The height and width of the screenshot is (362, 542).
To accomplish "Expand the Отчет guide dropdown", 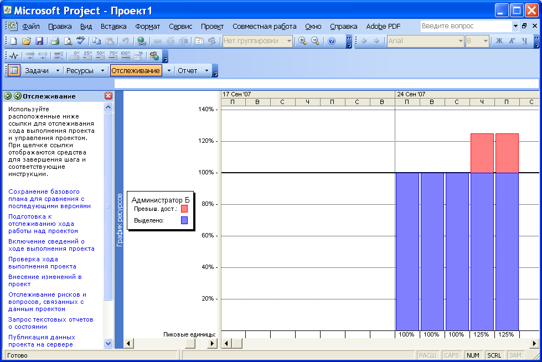I will pos(207,70).
